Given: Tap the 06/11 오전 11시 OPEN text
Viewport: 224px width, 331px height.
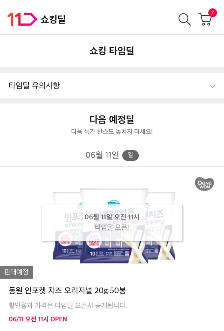Looking at the screenshot, I should (38, 319).
